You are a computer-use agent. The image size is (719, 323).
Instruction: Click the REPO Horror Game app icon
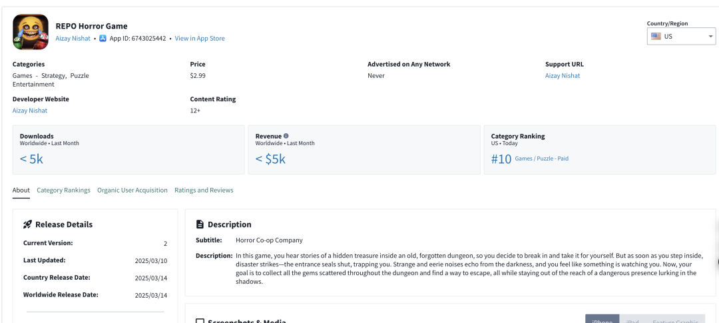click(31, 32)
